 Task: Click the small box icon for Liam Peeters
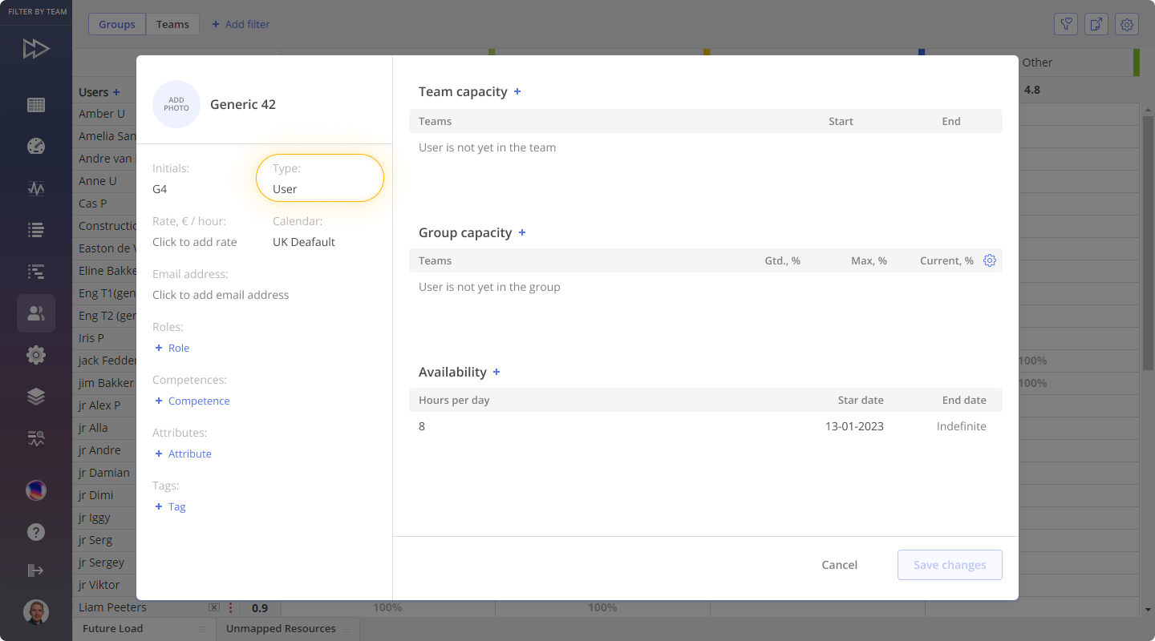click(214, 607)
